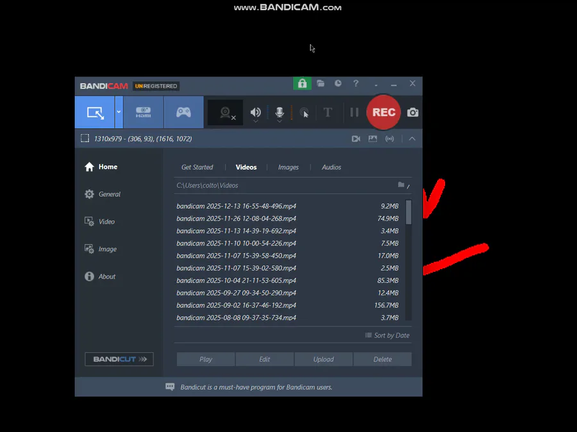Click the Upload button
Viewport: 577px width, 432px height.
click(324, 359)
